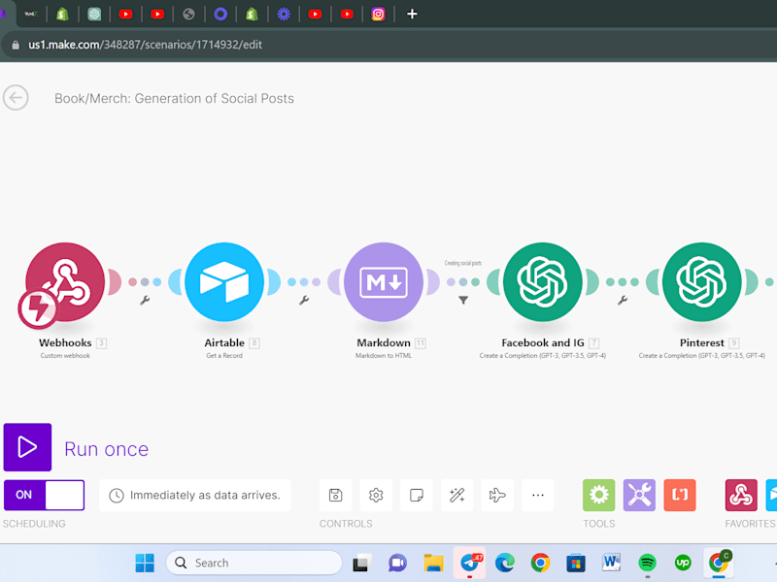Image resolution: width=777 pixels, height=582 pixels.
Task: Click the instant trigger lightning badge on Webhooks
Action: pyautogui.click(x=38, y=308)
